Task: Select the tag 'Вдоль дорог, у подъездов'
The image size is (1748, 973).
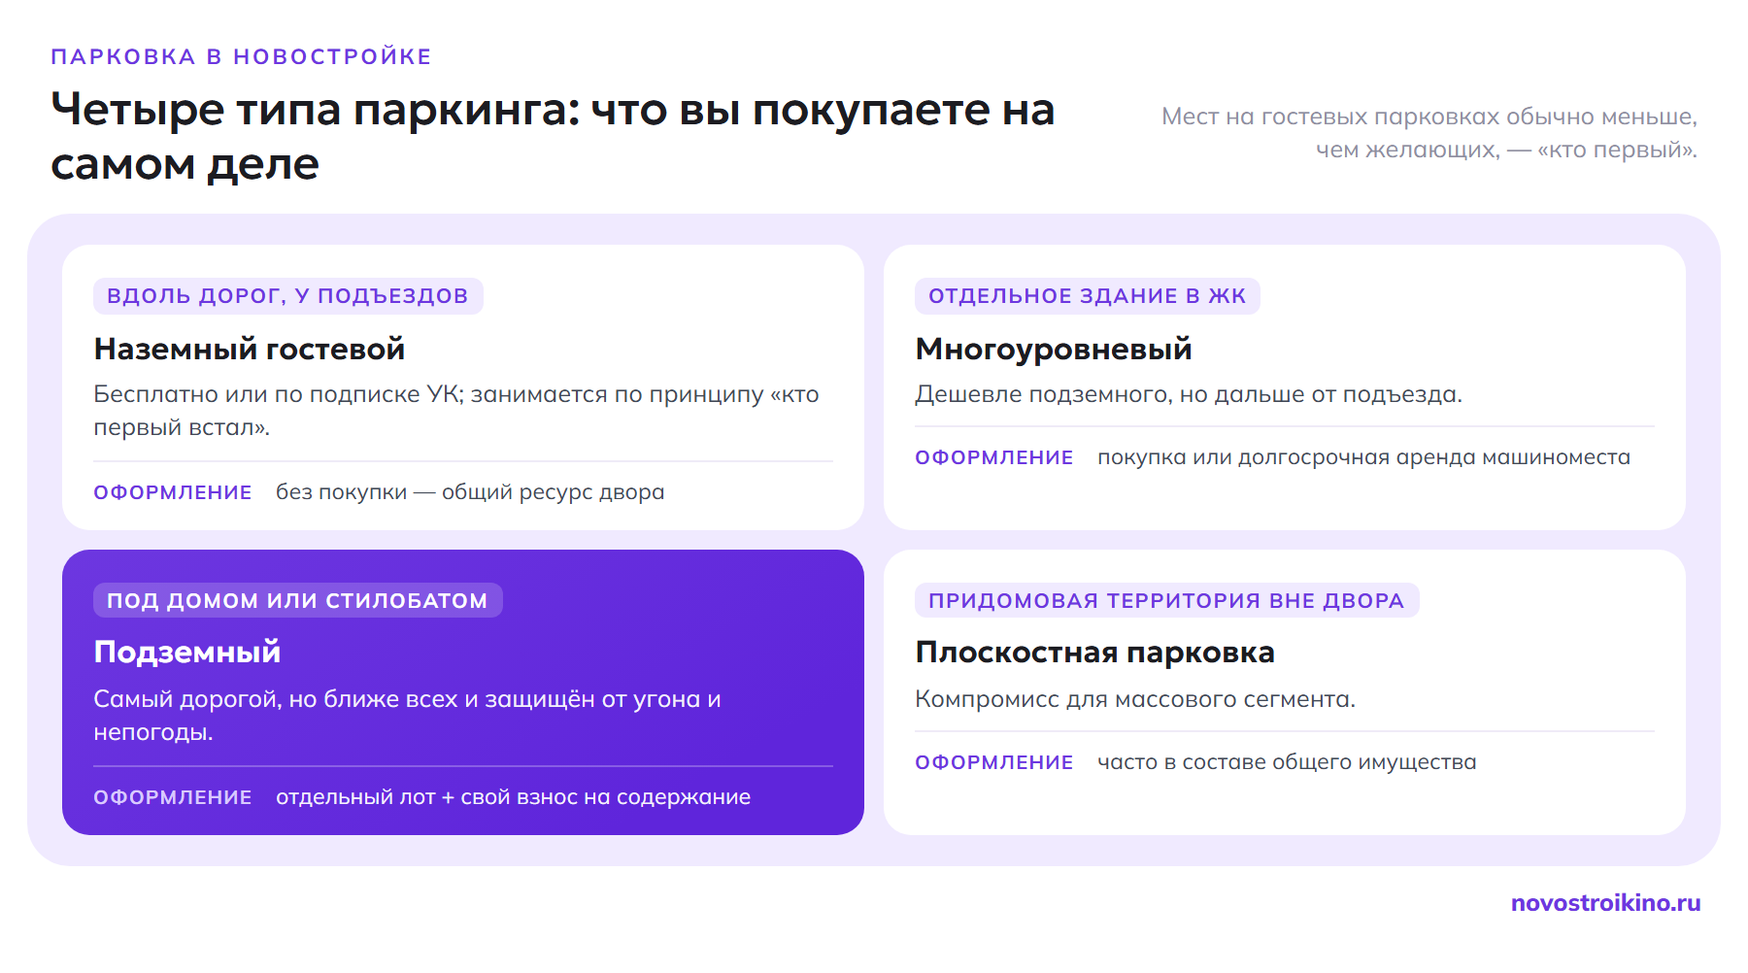Action: click(287, 296)
